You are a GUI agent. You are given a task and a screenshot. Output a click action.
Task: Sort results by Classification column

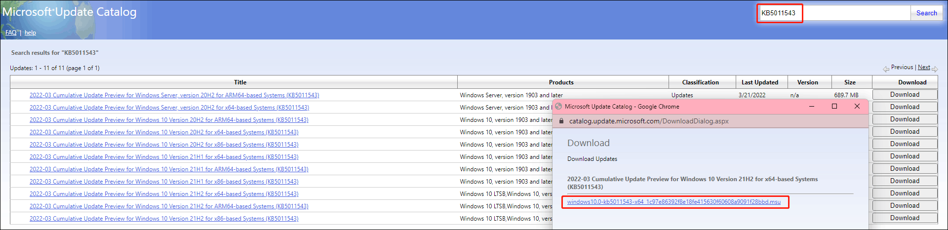point(700,82)
